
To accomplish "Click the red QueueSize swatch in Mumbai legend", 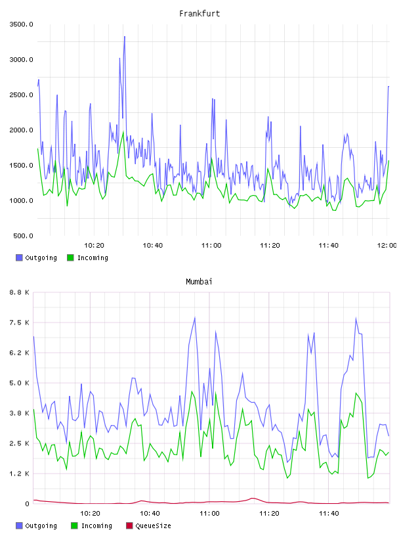I will 129,525.
